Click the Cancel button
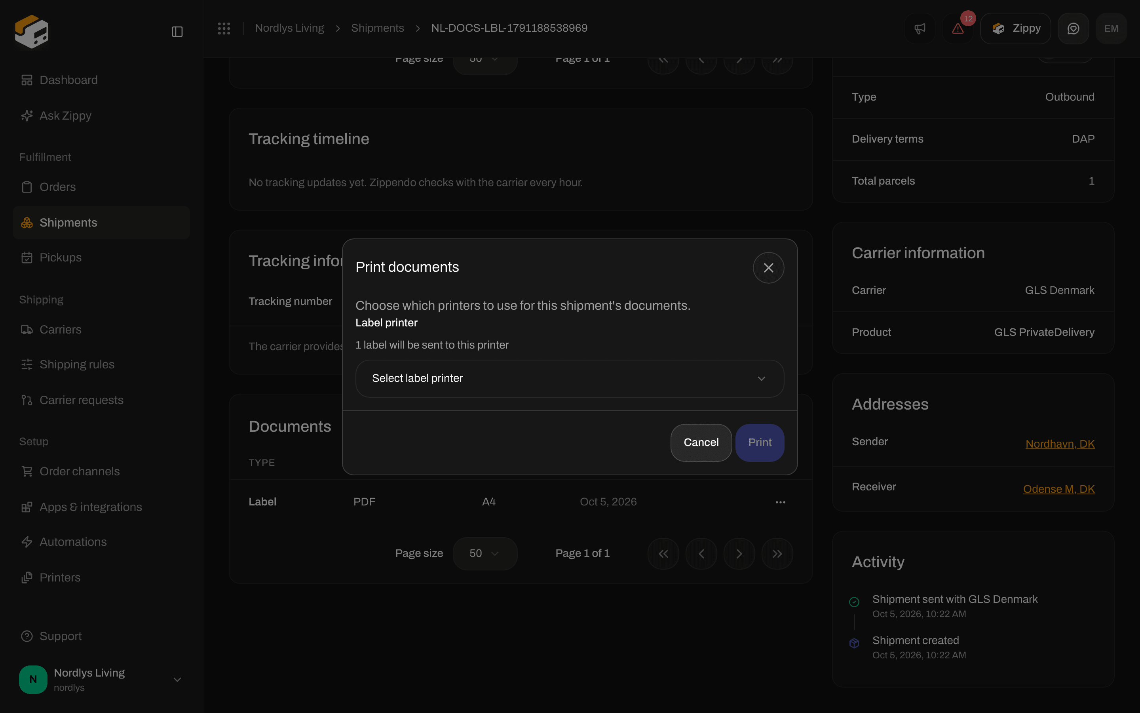This screenshot has height=713, width=1140. click(x=701, y=443)
